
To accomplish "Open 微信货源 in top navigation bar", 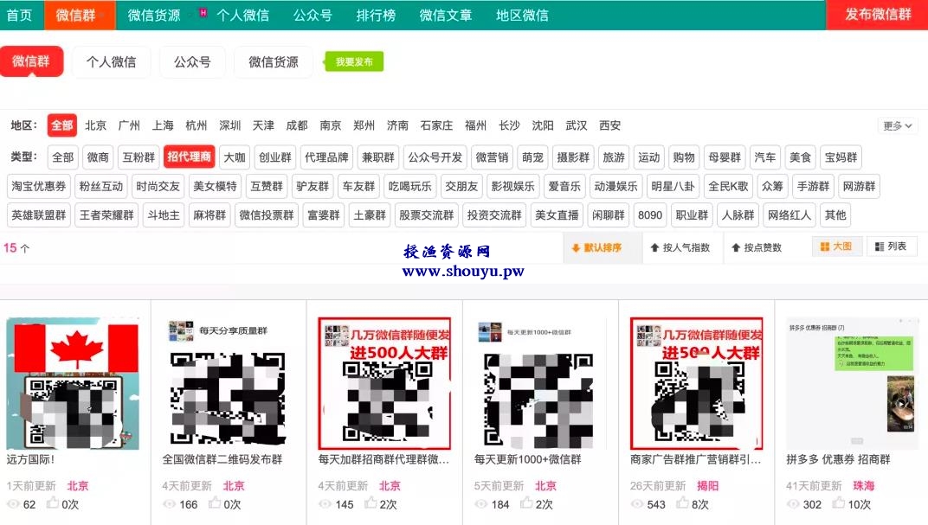I will (154, 15).
